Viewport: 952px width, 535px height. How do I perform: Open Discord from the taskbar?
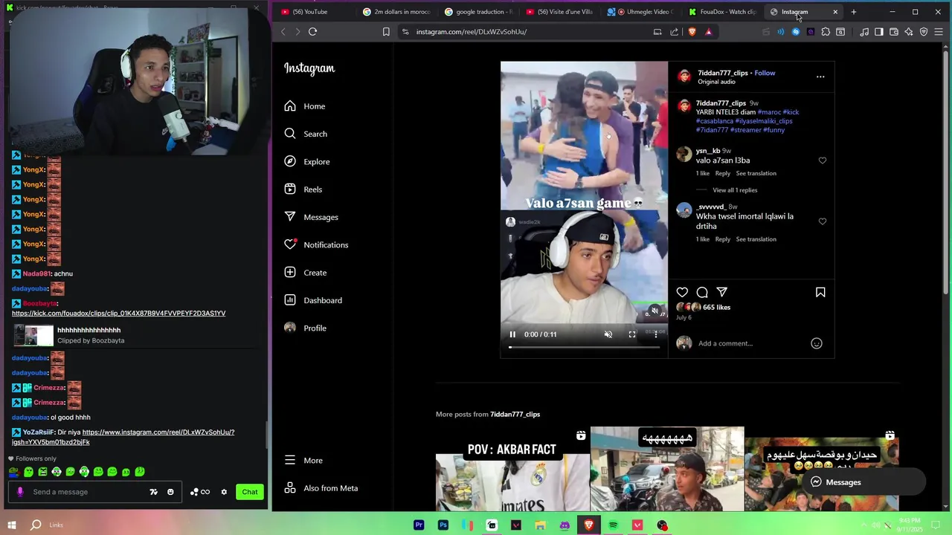point(565,525)
